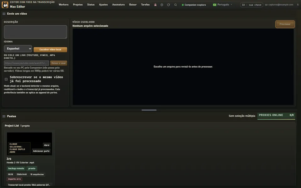Select the Zrb project thumbnail
Image resolution: width=301 pixels, height=188 pixels.
(29, 144)
